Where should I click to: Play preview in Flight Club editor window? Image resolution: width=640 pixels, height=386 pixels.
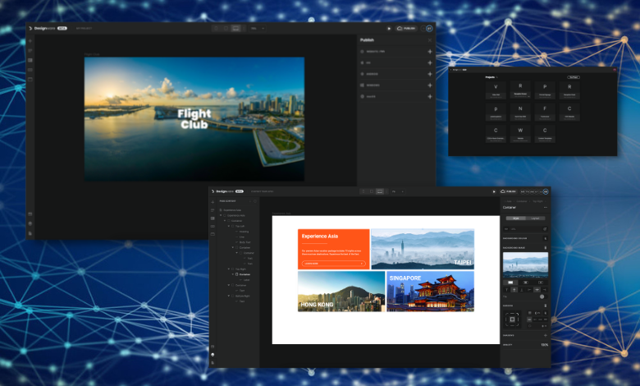[x=389, y=28]
